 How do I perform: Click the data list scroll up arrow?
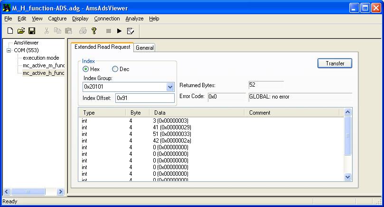pyautogui.click(x=348, y=112)
